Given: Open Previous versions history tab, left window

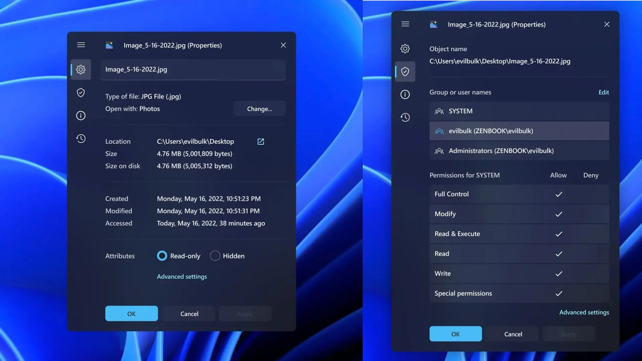Looking at the screenshot, I should click(81, 139).
